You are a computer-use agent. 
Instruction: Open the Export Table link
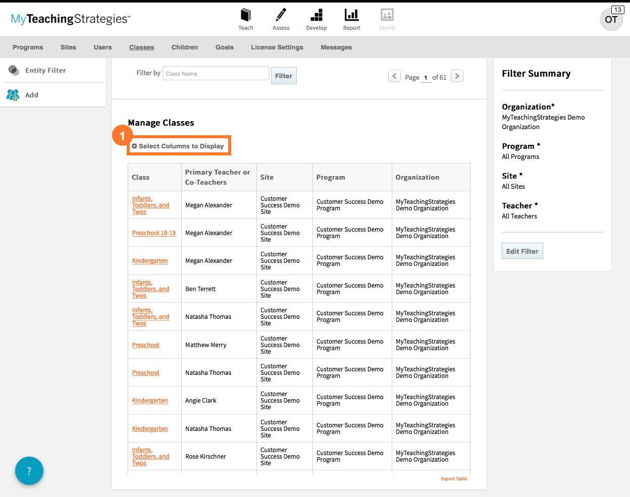(453, 478)
